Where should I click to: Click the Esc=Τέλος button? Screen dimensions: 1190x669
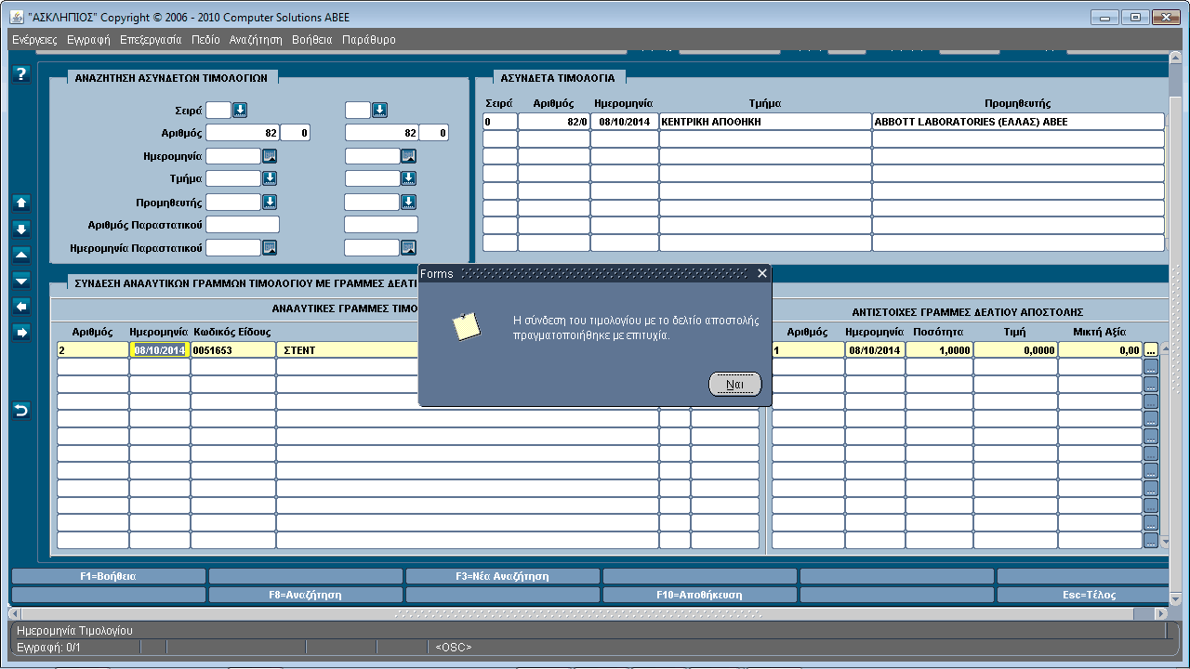point(1083,595)
